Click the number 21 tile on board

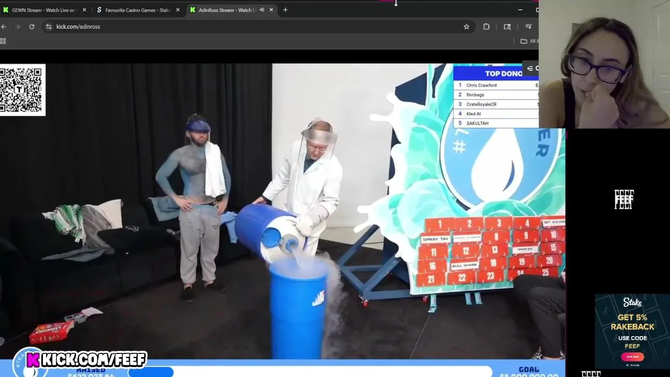pos(430,280)
